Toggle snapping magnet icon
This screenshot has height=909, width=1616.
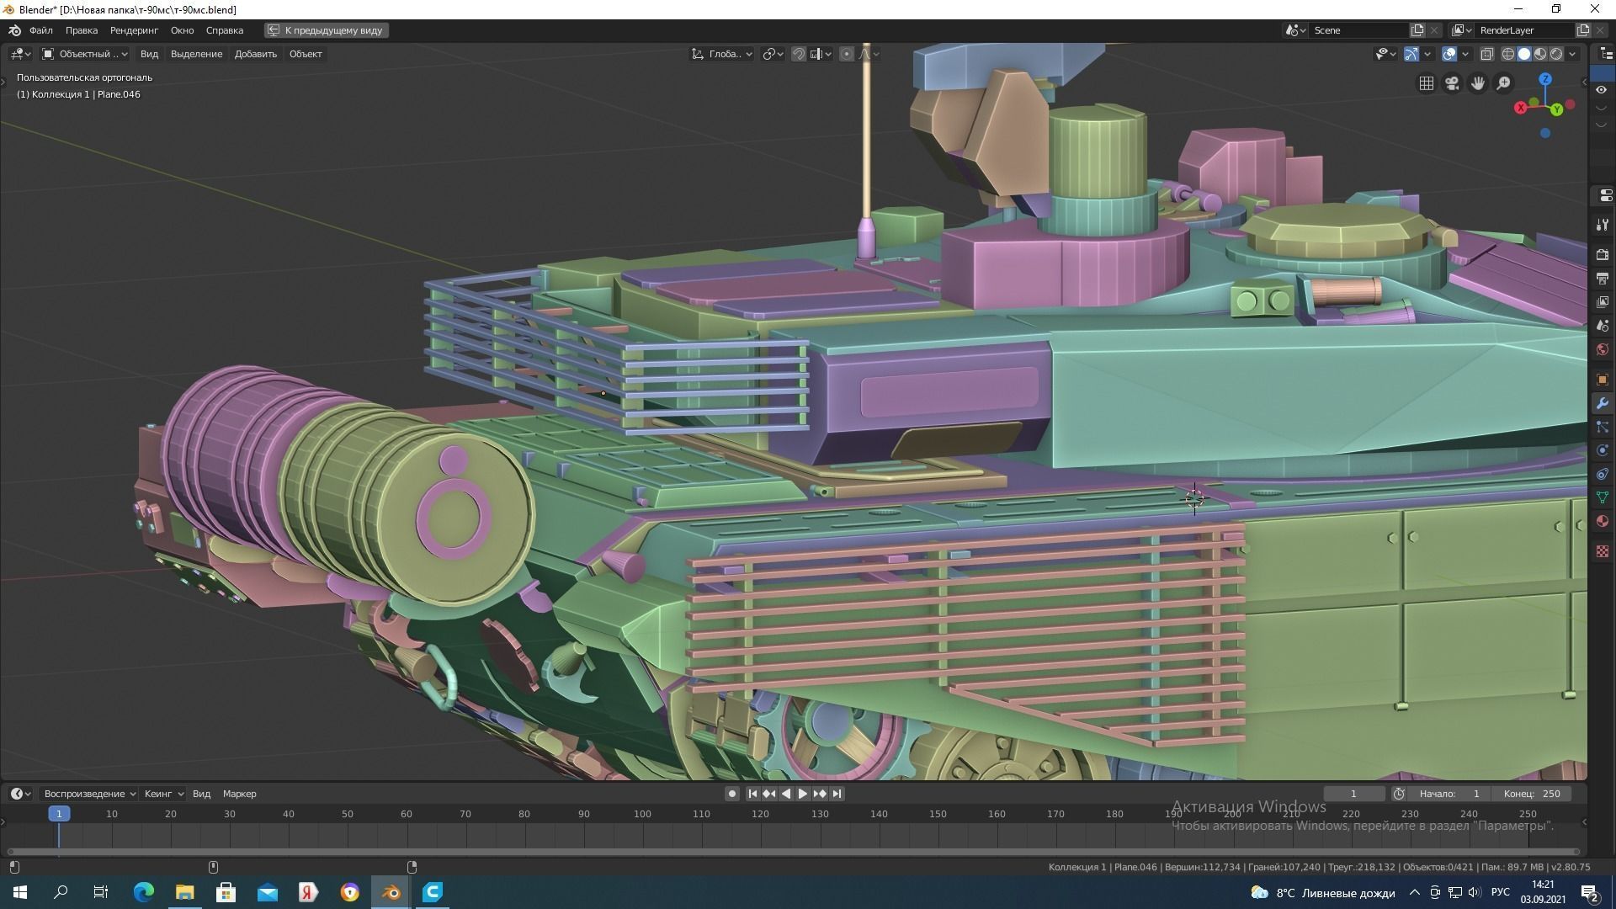coord(799,54)
